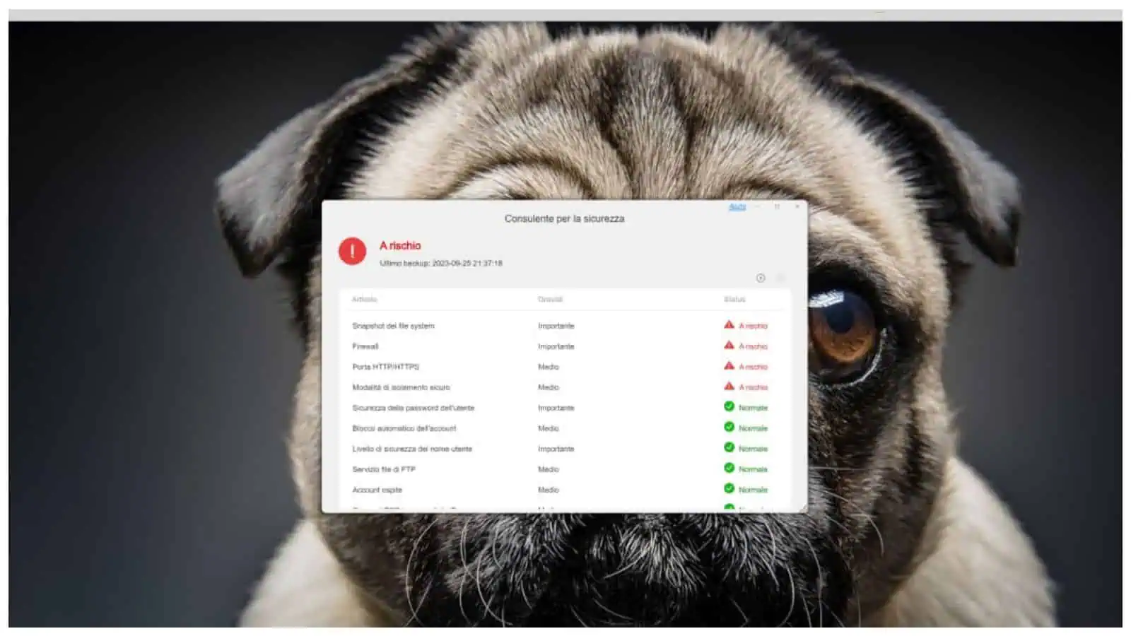The width and height of the screenshot is (1131, 636).
Task: Click 'Importante' for Livello di sicurezza del nome utente
Action: [x=556, y=449]
